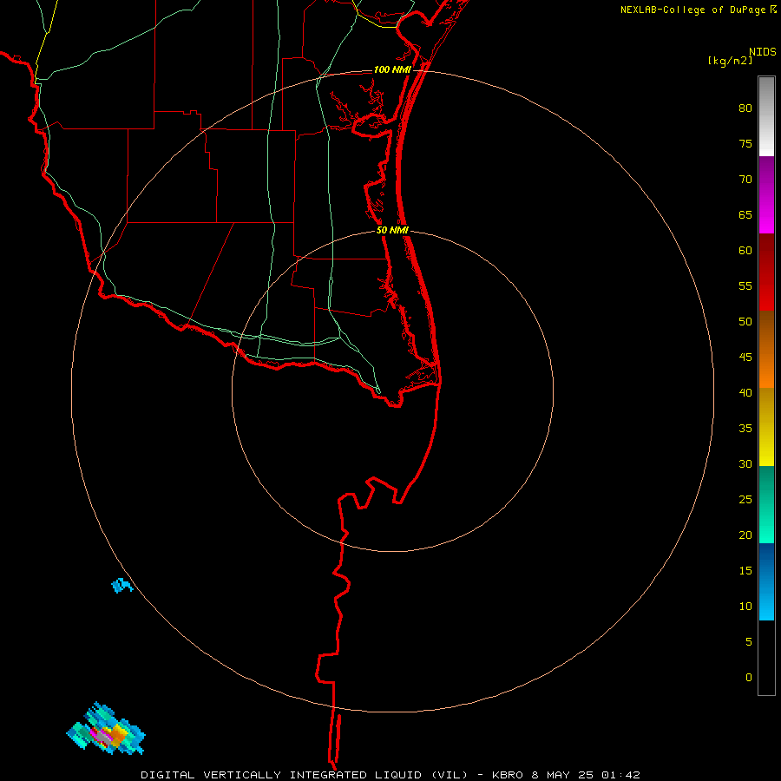Click the scale value 25
Screen dimensions: 781x781
745,500
